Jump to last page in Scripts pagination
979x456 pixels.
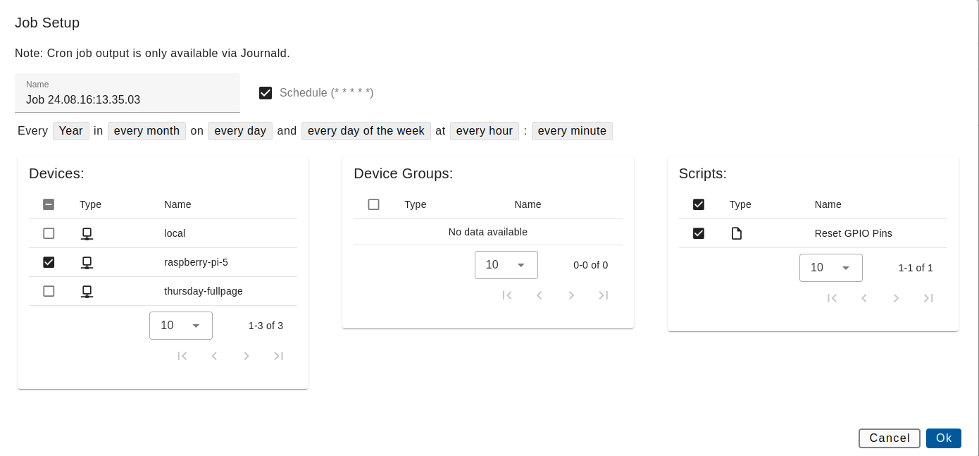[x=928, y=298]
